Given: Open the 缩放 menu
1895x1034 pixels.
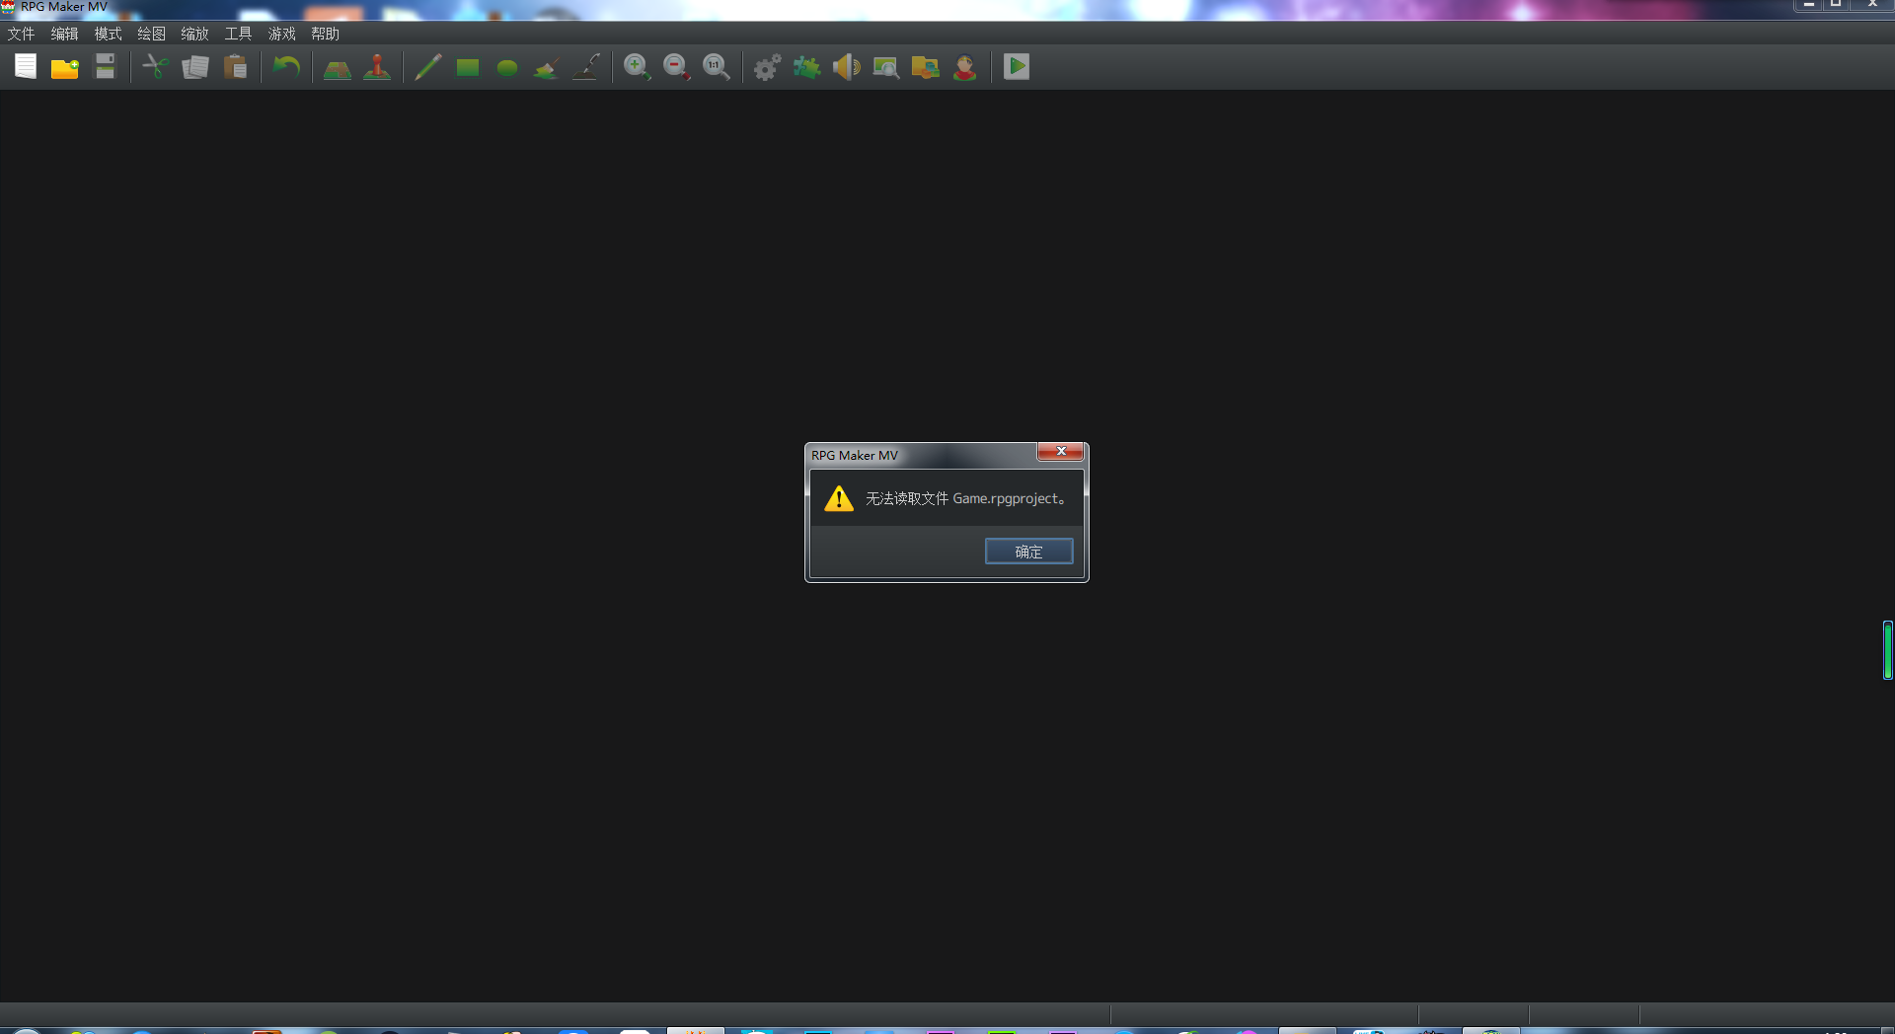Looking at the screenshot, I should pos(195,34).
